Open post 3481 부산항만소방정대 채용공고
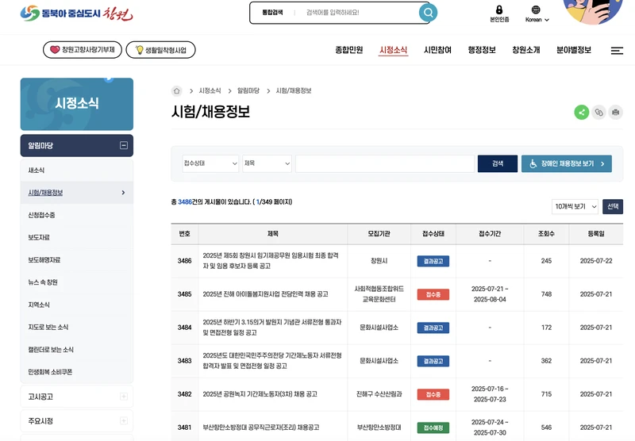The height and width of the screenshot is (441, 635). 261,428
